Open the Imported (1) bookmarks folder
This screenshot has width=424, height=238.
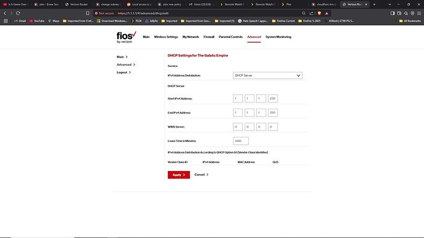pyautogui.click(x=225, y=21)
